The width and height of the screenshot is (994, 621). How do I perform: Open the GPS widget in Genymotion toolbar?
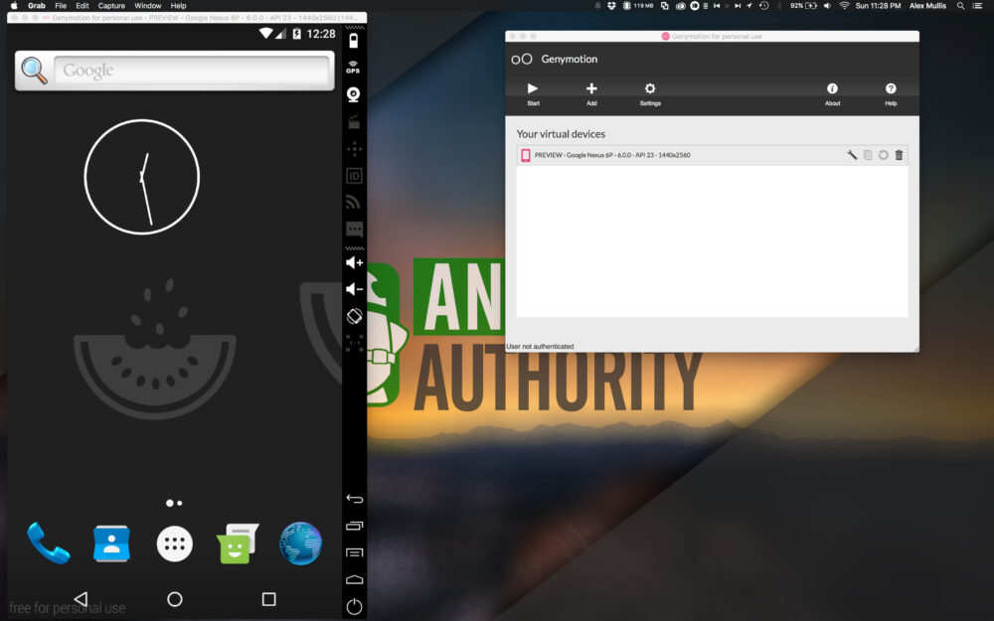[x=354, y=68]
